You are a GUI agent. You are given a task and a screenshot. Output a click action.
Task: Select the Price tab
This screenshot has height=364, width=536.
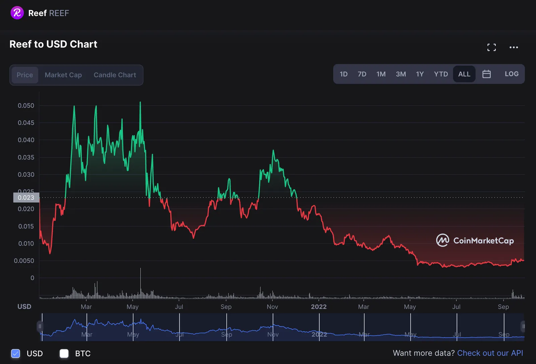(x=25, y=75)
